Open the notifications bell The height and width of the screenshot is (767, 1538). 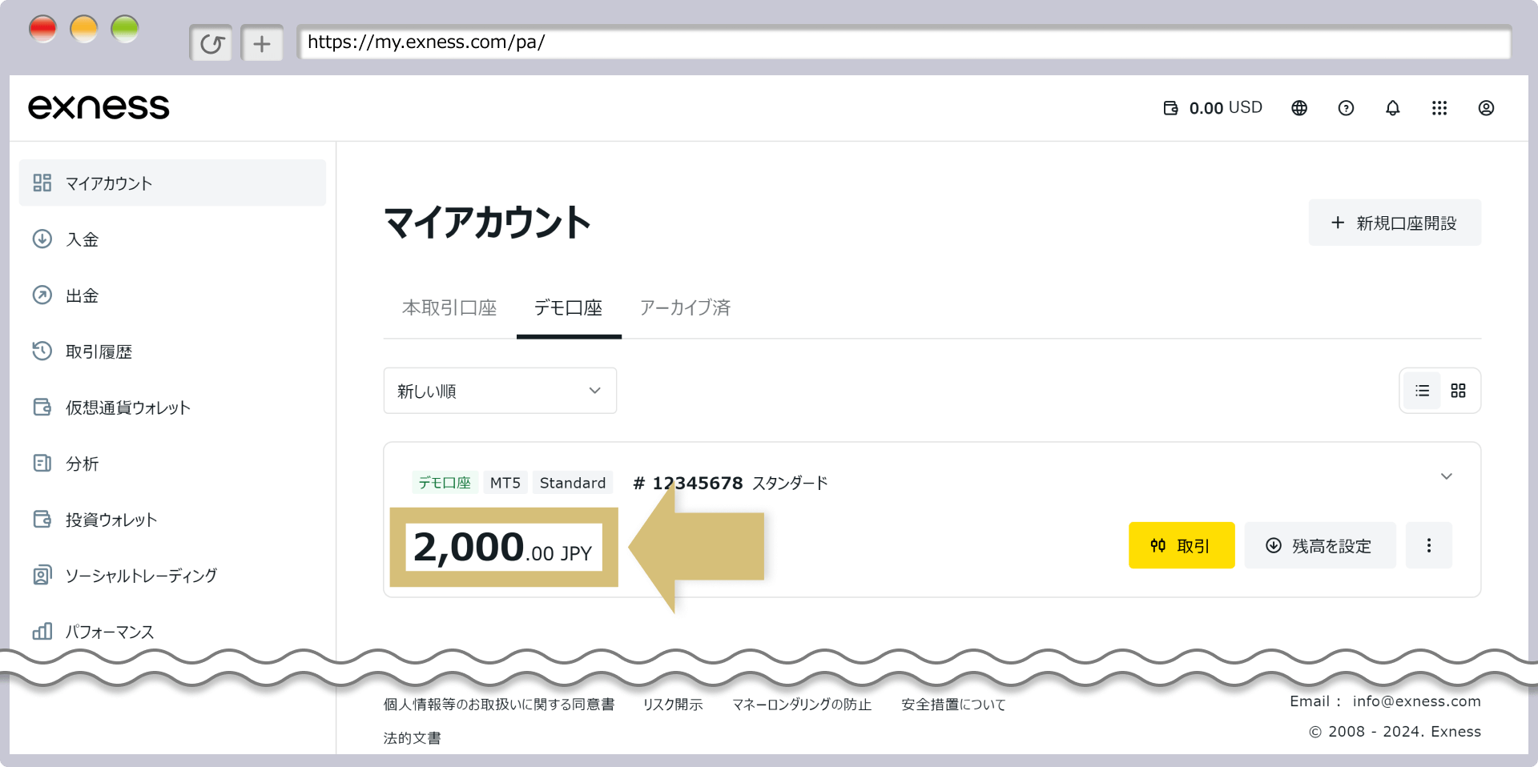[1393, 108]
